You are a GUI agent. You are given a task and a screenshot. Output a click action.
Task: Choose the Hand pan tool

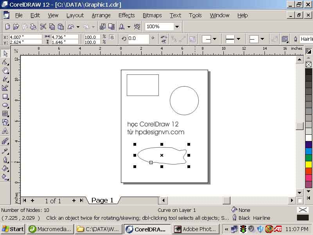tap(5, 70)
